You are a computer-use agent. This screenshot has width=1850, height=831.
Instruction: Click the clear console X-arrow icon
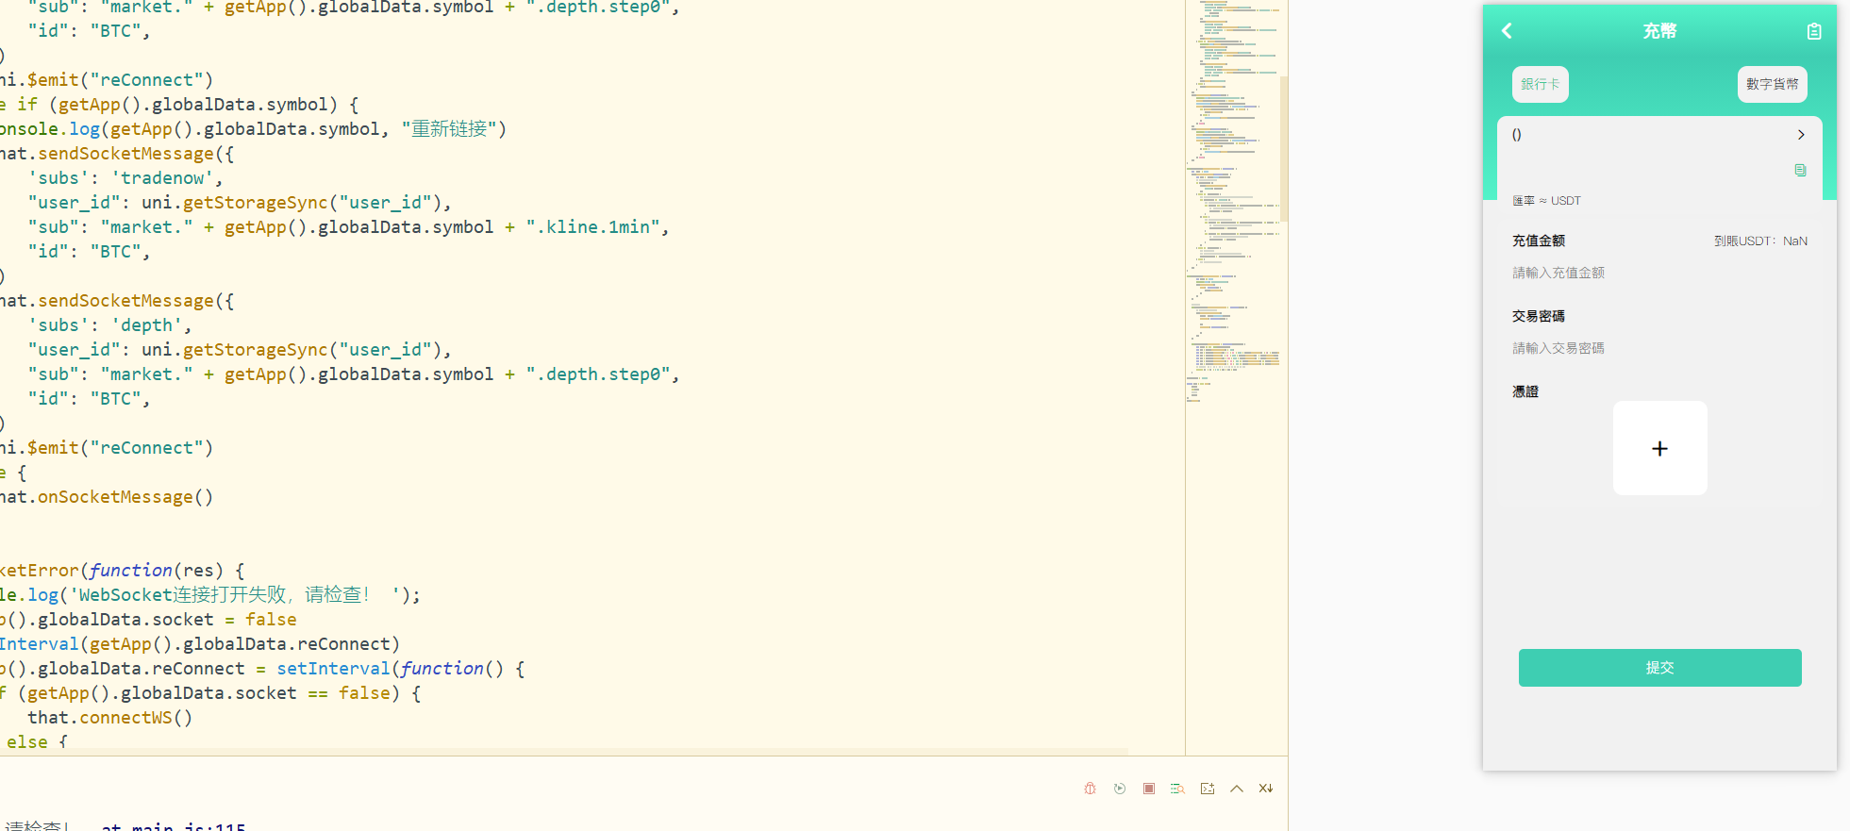pyautogui.click(x=1266, y=789)
